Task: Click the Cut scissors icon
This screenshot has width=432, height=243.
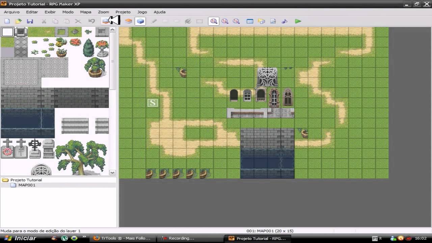Action: click(44, 21)
